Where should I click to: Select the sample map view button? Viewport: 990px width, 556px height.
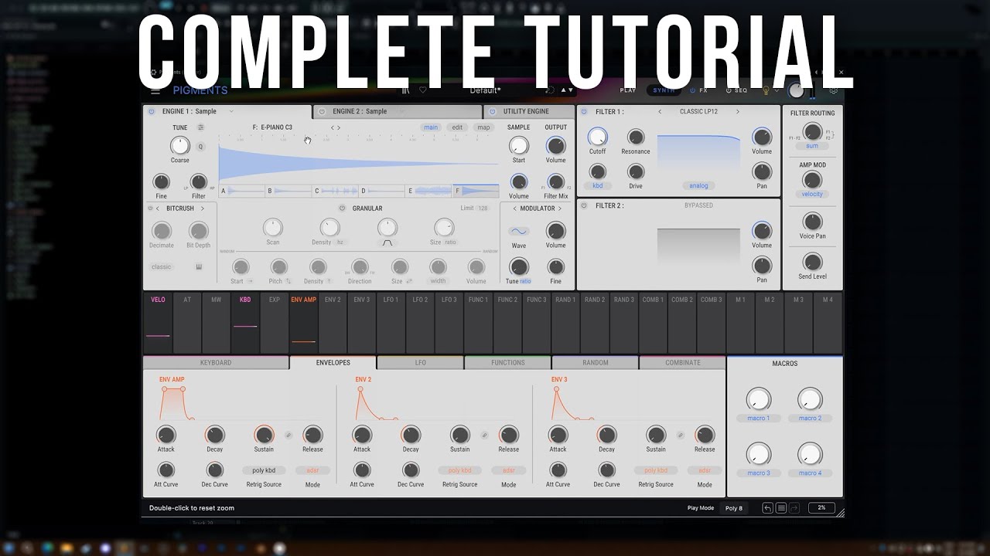pyautogui.click(x=483, y=127)
